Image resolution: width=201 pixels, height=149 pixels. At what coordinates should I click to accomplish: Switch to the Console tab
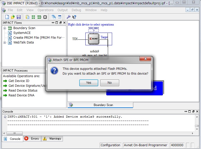click(x=12, y=139)
